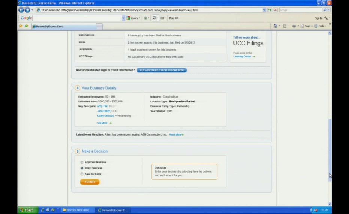Open the recent pages dropdown beside Forward
The height and width of the screenshot is (214, 349).
click(32, 10)
